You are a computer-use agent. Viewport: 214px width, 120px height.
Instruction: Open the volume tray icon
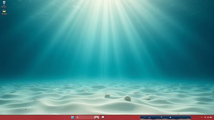(x=208, y=117)
